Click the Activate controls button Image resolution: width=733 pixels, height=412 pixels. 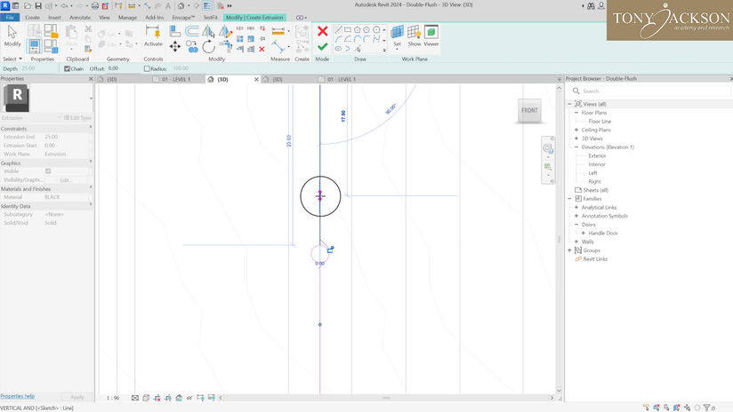pos(153,36)
